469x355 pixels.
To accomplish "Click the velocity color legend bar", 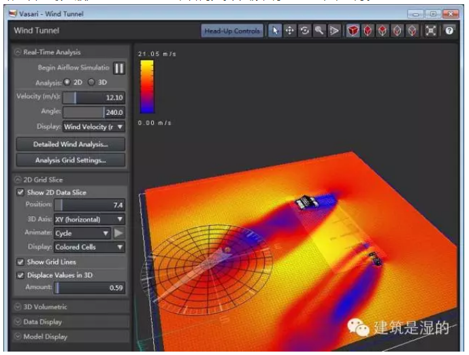I will tap(147, 86).
